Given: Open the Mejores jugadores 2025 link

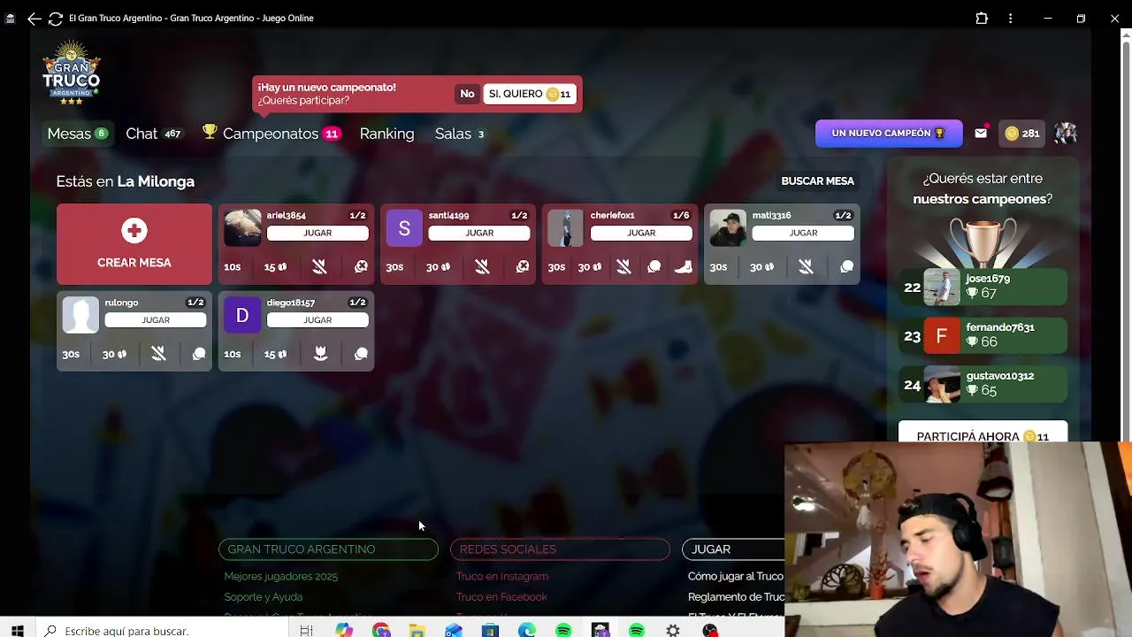Looking at the screenshot, I should 281,576.
